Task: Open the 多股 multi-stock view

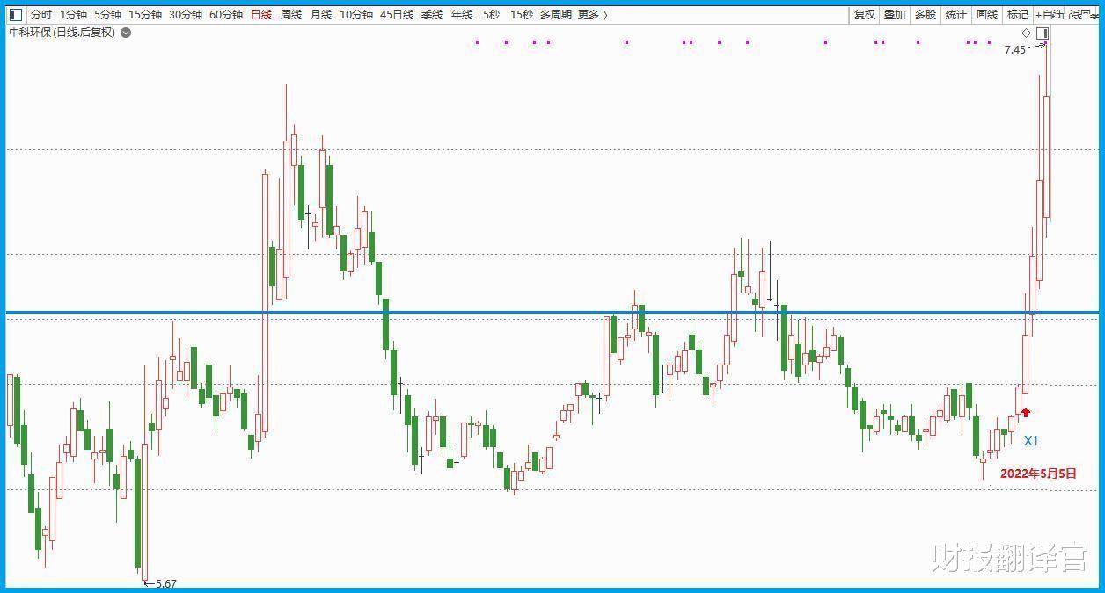Action: point(926,15)
